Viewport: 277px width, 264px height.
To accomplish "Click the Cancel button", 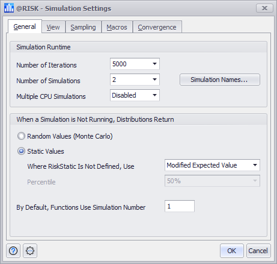I will click(258, 251).
